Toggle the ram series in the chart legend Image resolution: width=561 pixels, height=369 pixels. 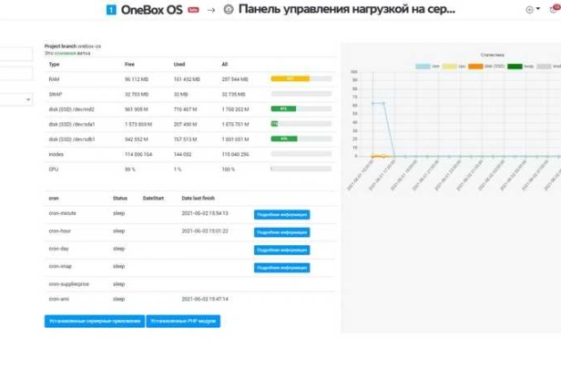[428, 67]
